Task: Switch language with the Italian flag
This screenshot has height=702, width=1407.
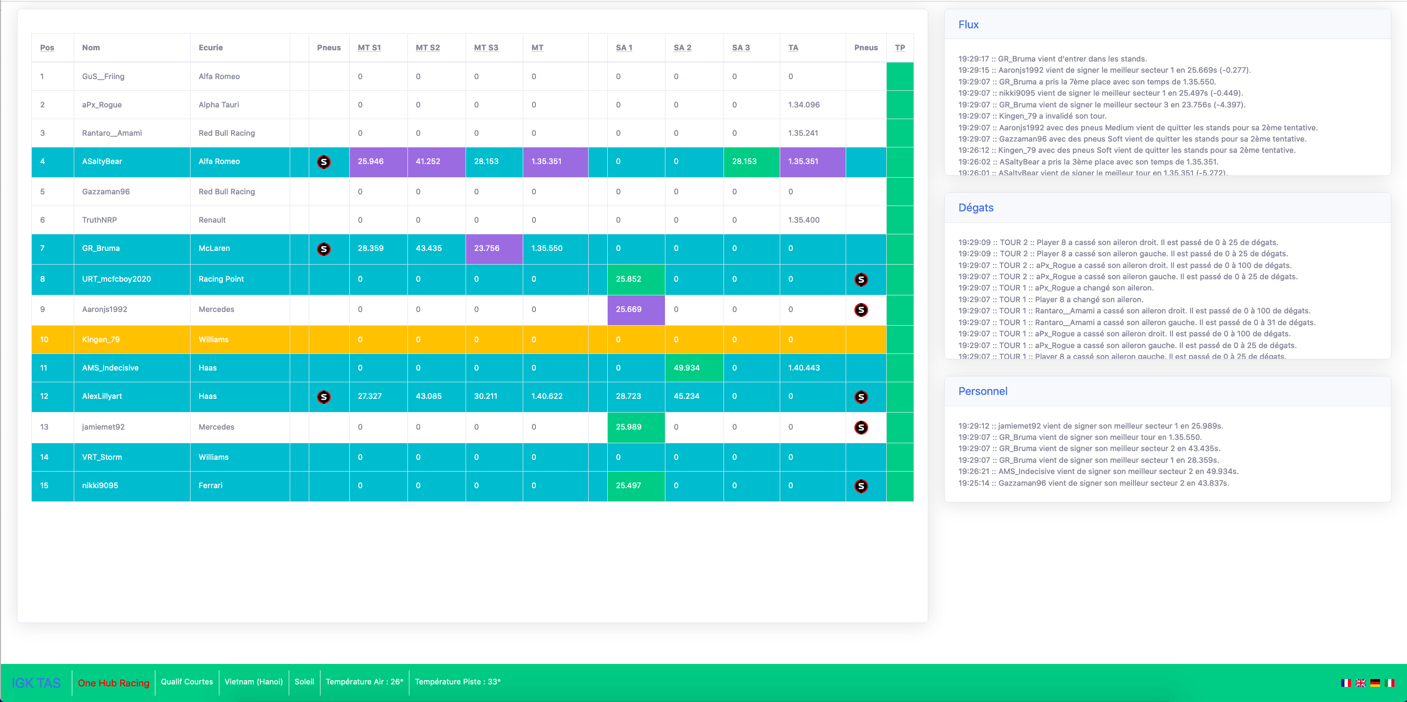Action: coord(1390,682)
